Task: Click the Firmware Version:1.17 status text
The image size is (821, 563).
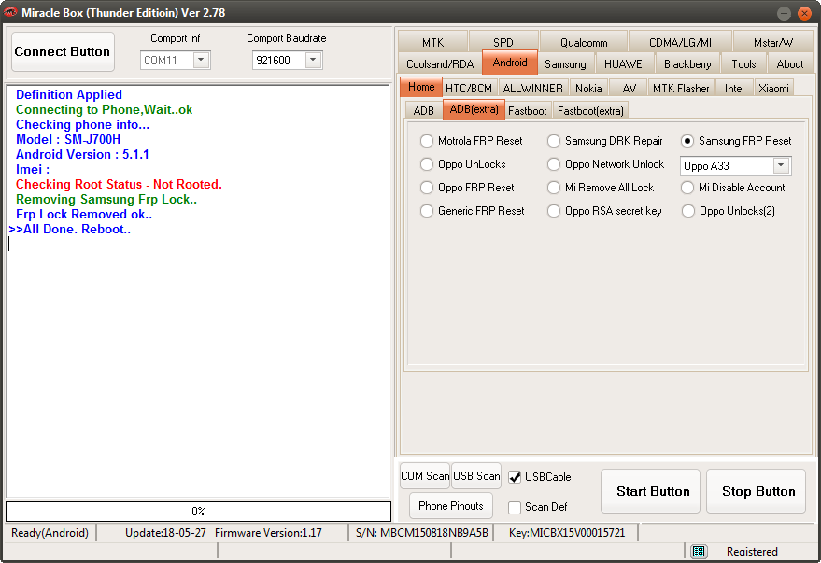Action: (x=268, y=532)
